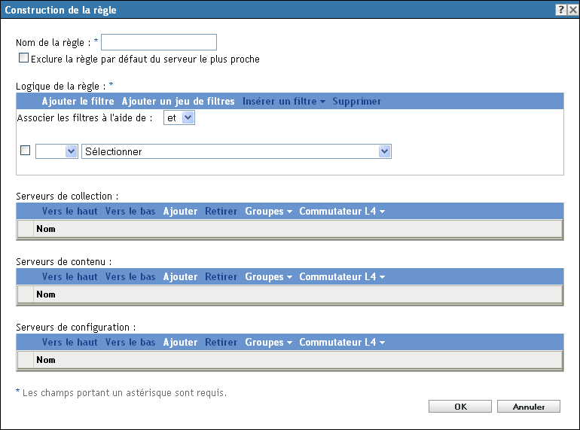Click Ajouter under Serveurs de collection
The height and width of the screenshot is (430, 580).
point(180,211)
